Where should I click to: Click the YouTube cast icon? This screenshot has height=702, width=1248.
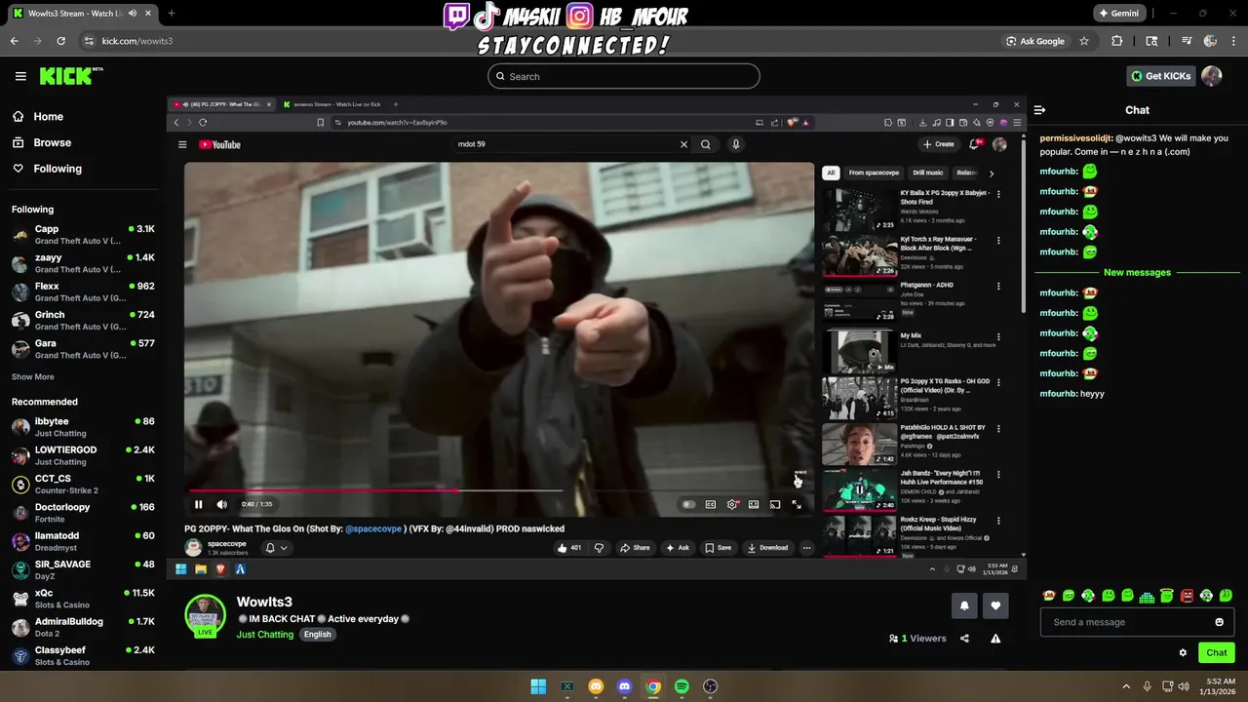(775, 504)
